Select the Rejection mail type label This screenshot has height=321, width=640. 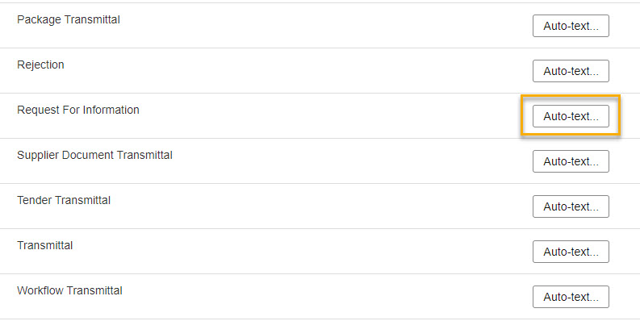click(x=40, y=65)
